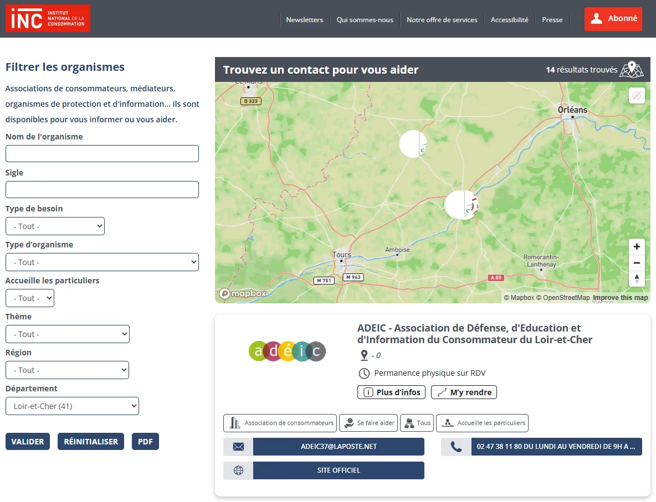Click Association de consommateurs tag

tap(281, 423)
